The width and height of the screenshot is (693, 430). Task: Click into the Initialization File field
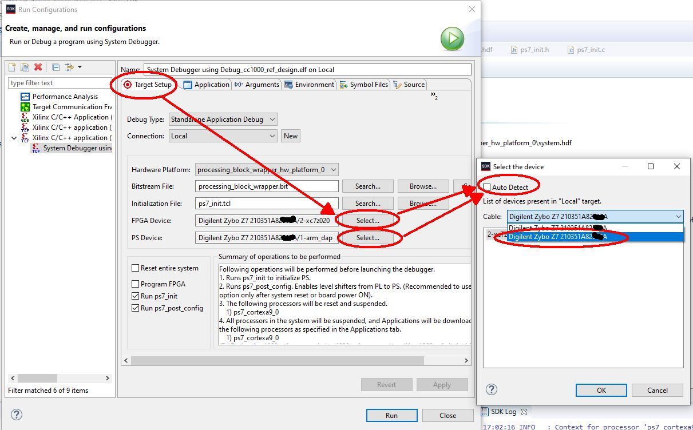coord(267,204)
